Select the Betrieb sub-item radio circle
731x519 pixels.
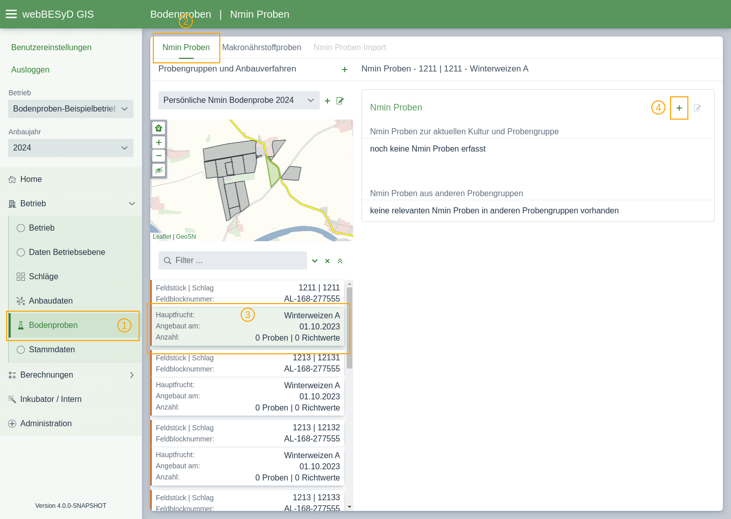click(x=21, y=228)
